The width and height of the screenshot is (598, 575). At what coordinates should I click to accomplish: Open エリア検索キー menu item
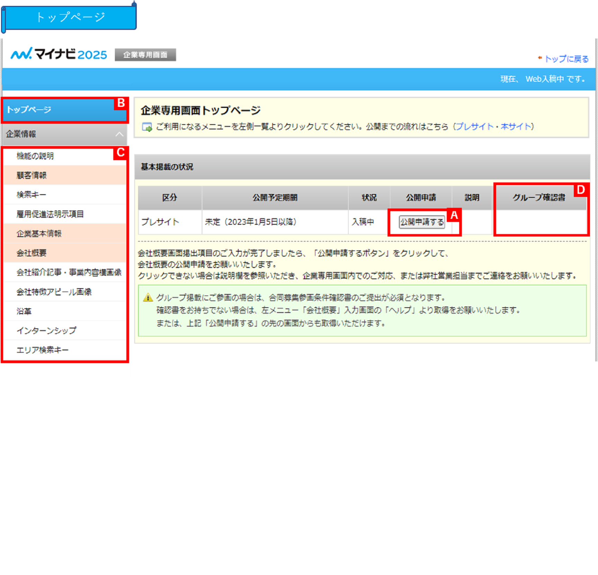coord(65,350)
